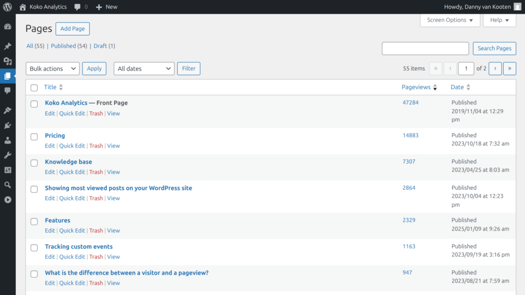The width and height of the screenshot is (525, 295).
Task: Open the Users sidebar icon
Action: point(7,140)
